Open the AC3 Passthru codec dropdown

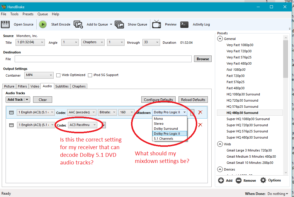tap(82, 125)
